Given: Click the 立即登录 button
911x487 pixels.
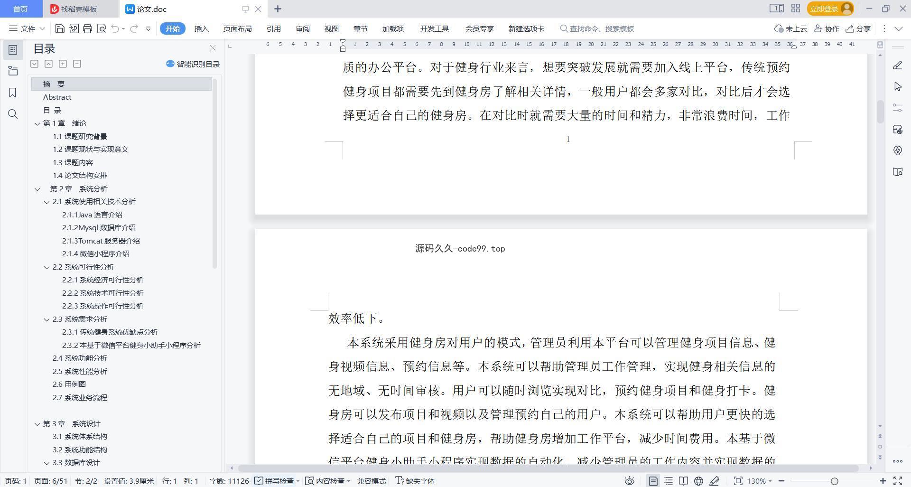Looking at the screenshot, I should (830, 9).
